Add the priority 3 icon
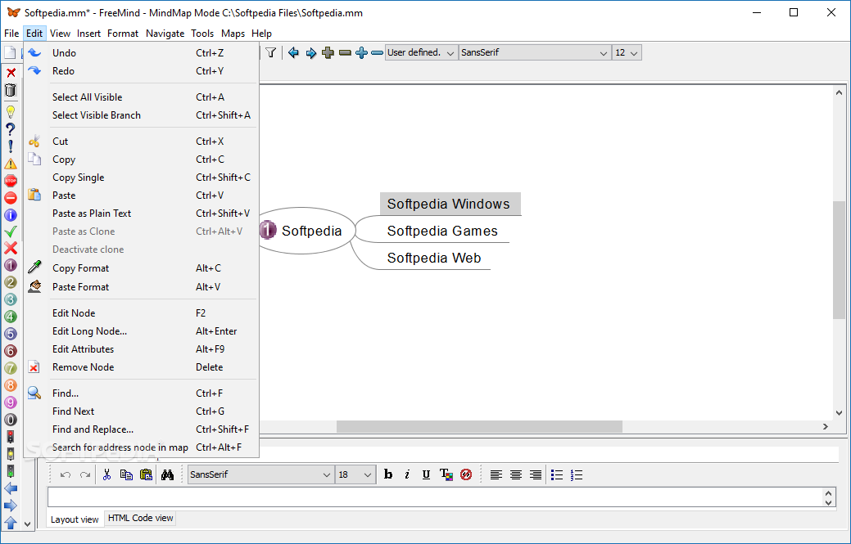851x544 pixels. (11, 299)
